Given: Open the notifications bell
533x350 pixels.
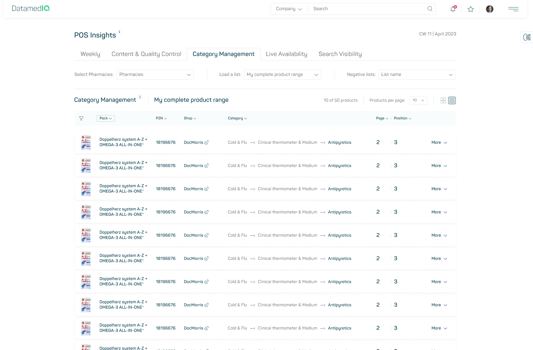Looking at the screenshot, I should 453,9.
